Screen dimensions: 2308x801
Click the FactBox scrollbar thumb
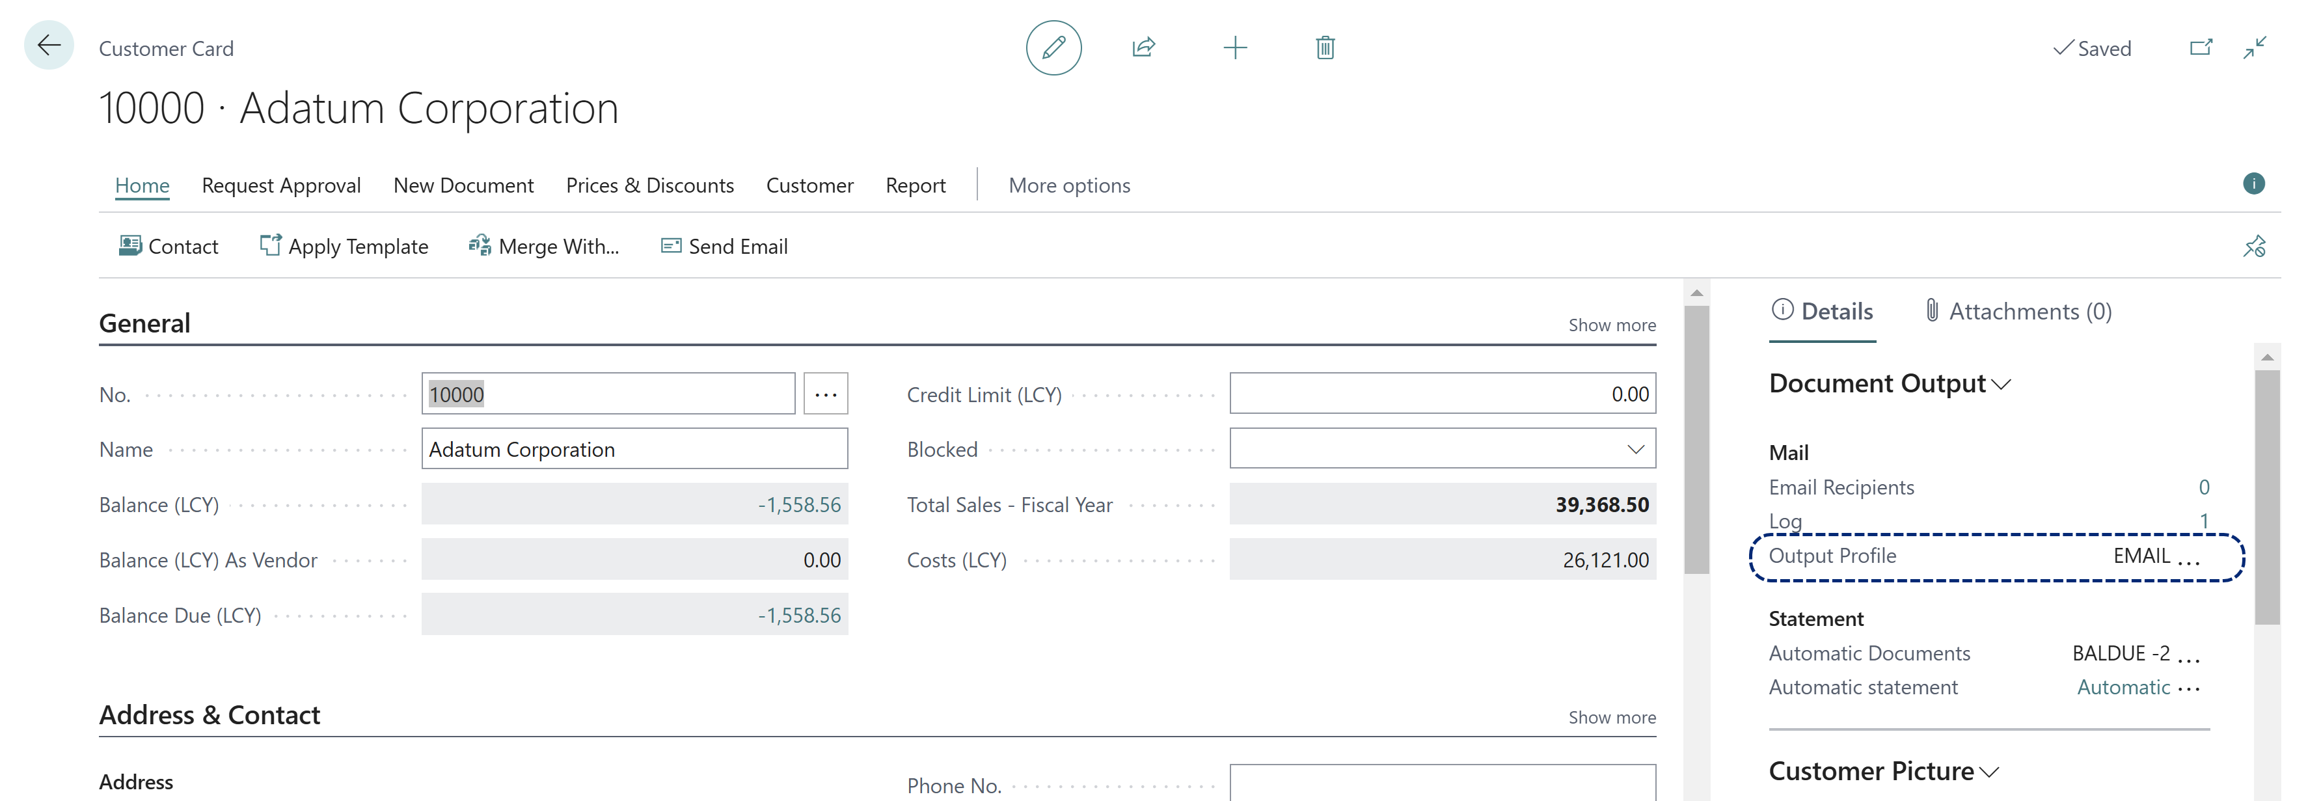[x=2267, y=497]
